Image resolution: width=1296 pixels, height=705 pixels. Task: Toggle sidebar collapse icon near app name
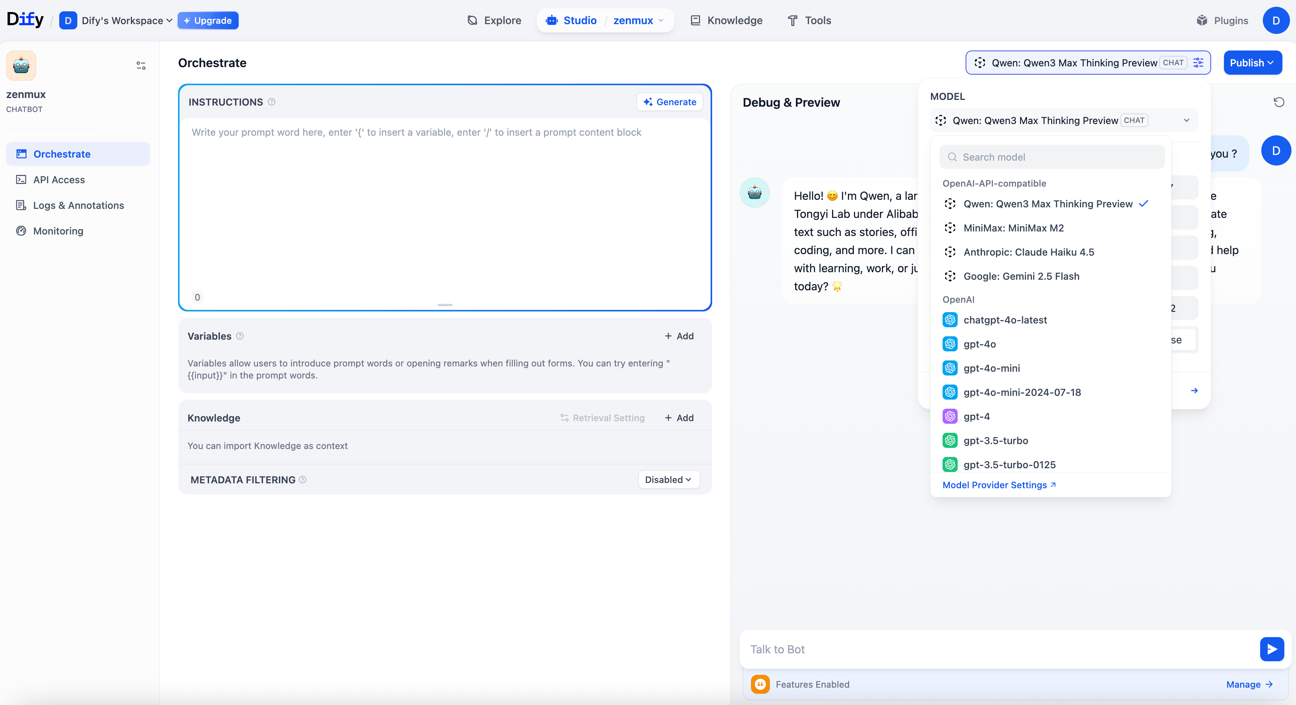pyautogui.click(x=141, y=66)
